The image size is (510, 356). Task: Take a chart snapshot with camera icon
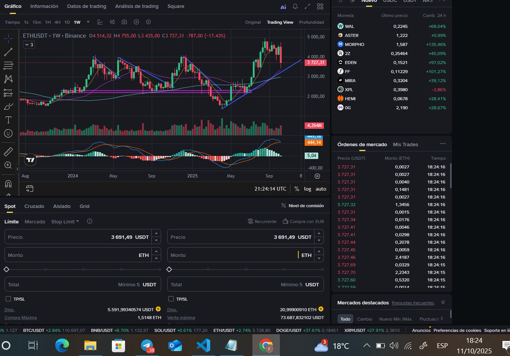[x=124, y=22]
